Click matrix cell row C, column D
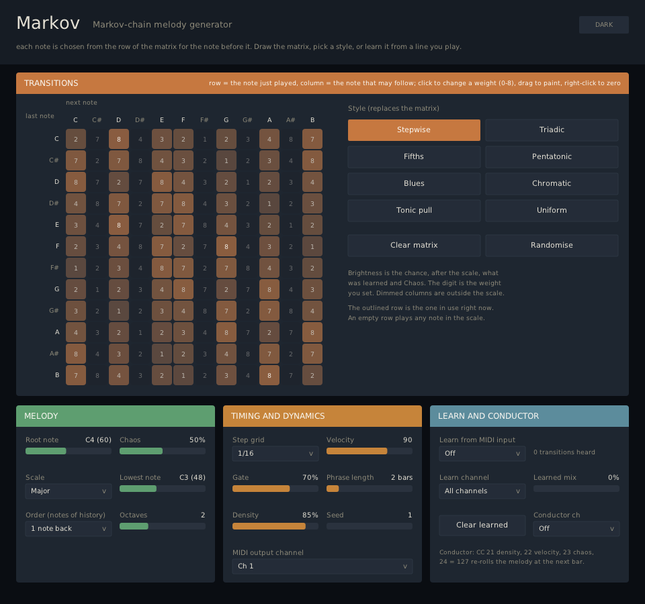645x604 pixels. pos(119,140)
